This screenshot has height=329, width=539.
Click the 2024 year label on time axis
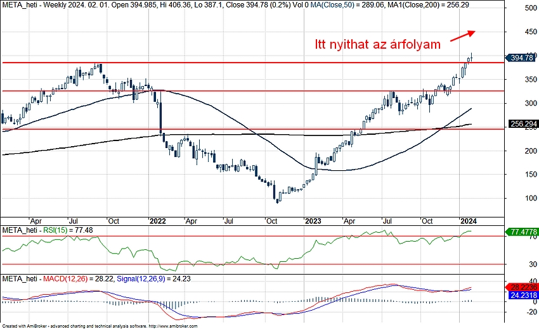(468, 221)
